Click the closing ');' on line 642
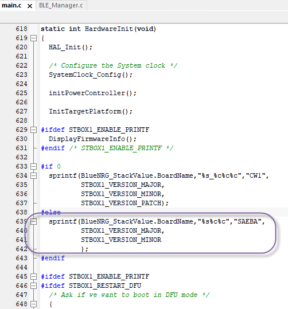 pyautogui.click(x=85, y=249)
